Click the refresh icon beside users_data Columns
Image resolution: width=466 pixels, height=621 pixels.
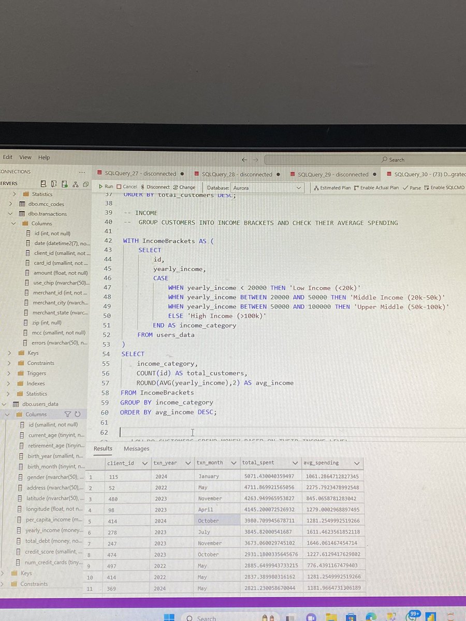tap(79, 414)
